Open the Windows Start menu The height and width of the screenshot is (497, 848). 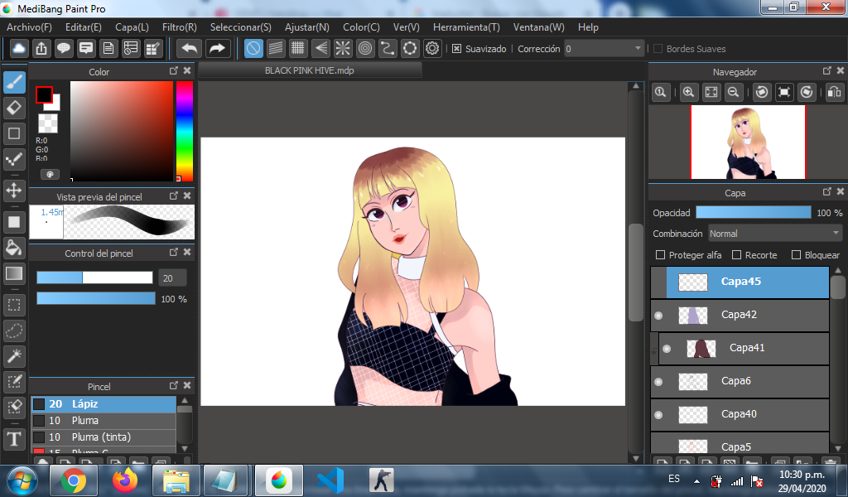[22, 480]
